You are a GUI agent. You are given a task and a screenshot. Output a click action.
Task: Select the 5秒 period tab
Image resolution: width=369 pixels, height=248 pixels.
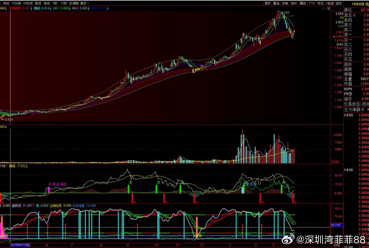click(55, 3)
